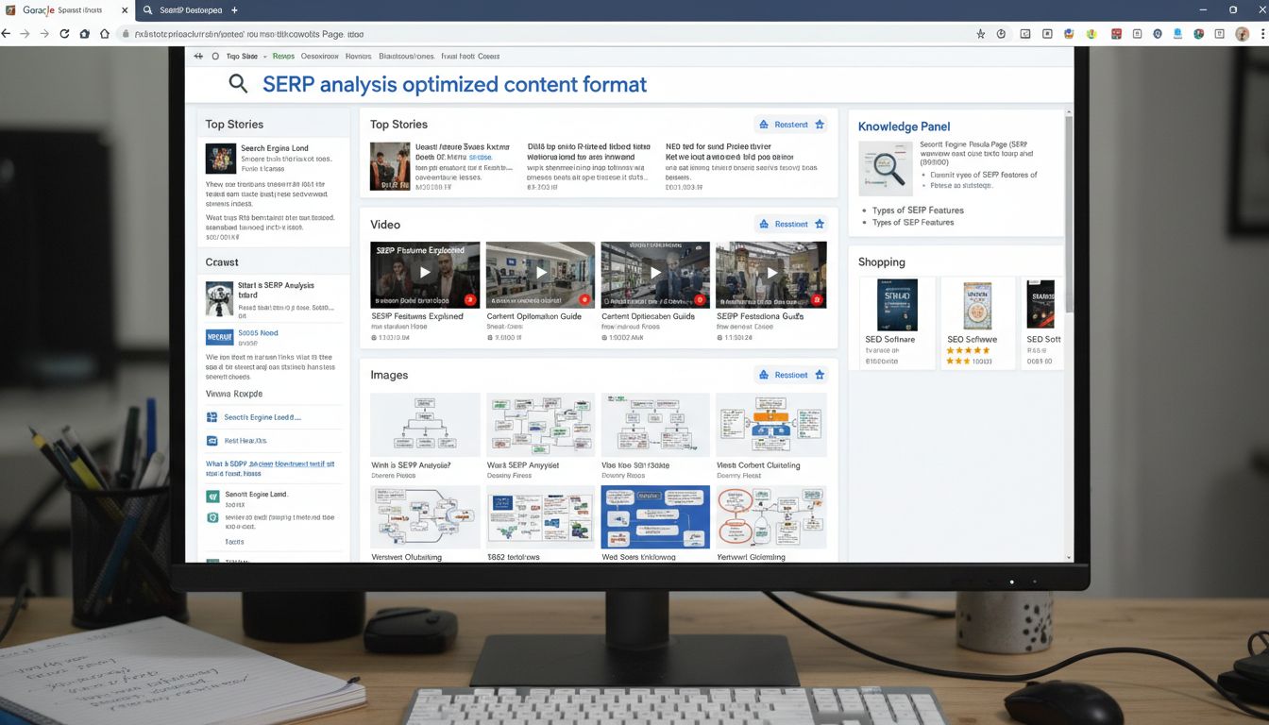This screenshot has width=1269, height=725.
Task: Open the browser three-dot menu
Action: coord(1262,33)
